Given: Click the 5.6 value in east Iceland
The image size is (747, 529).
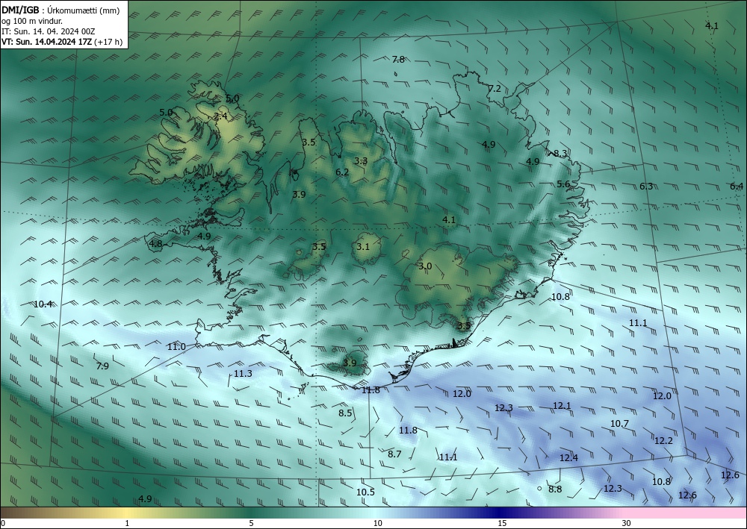Looking at the screenshot, I should pos(563,184).
